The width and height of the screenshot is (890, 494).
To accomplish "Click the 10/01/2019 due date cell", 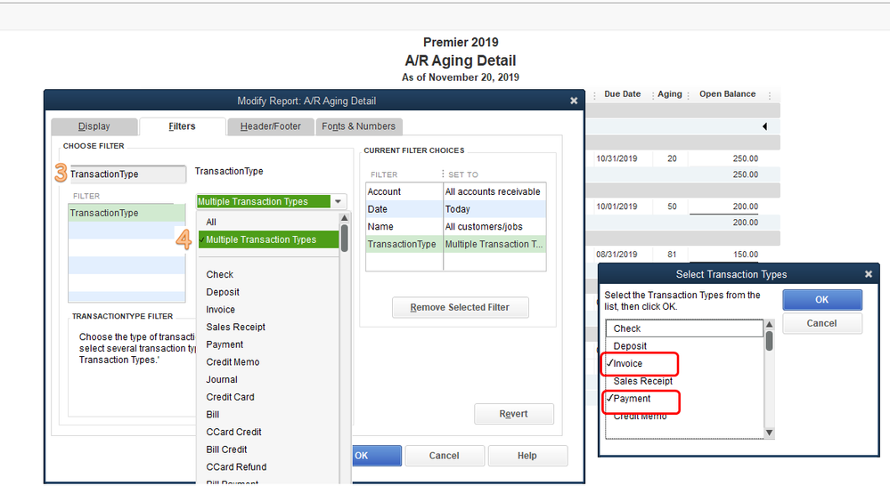I will coord(616,207).
